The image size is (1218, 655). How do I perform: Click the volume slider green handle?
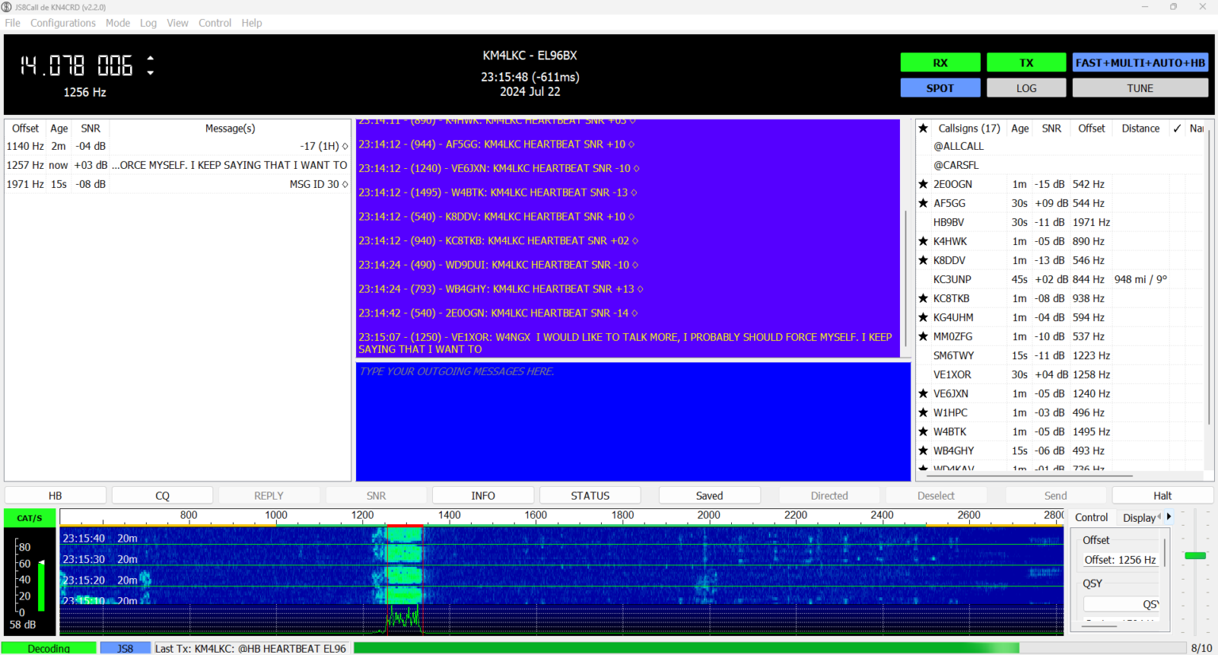pos(1195,556)
